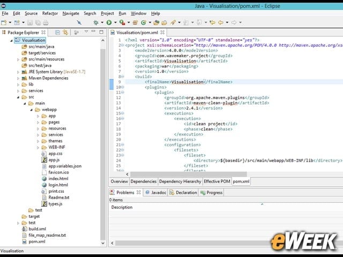Open the Javadoc view tab
Image resolution: width=343 pixels, height=257 pixels.
(155, 193)
